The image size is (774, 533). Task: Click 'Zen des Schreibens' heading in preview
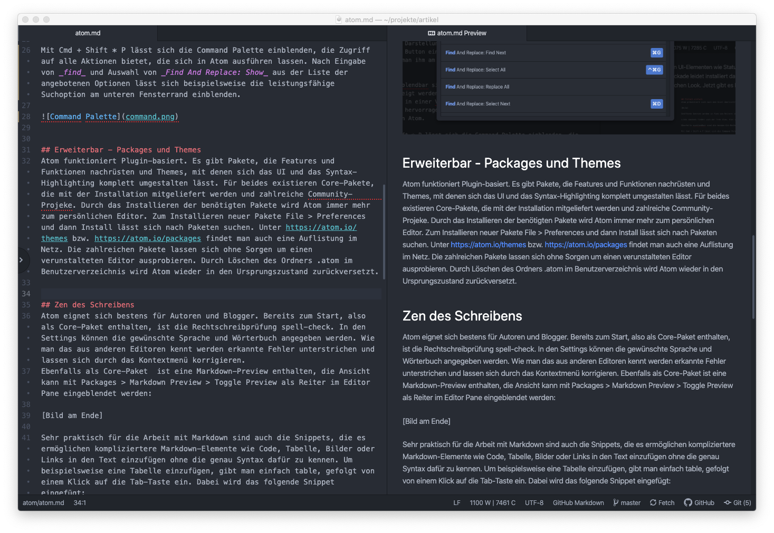(462, 316)
